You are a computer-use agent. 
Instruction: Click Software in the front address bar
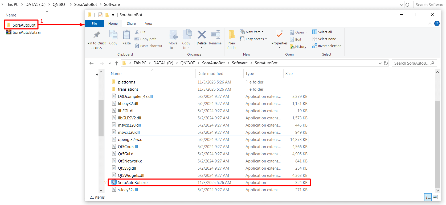pos(240,63)
